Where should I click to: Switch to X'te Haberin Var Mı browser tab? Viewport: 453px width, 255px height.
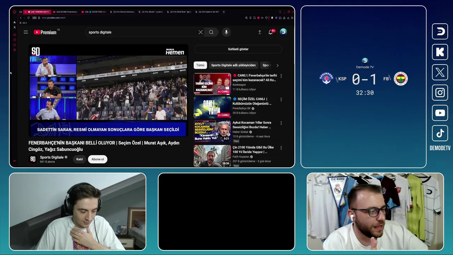click(x=208, y=12)
